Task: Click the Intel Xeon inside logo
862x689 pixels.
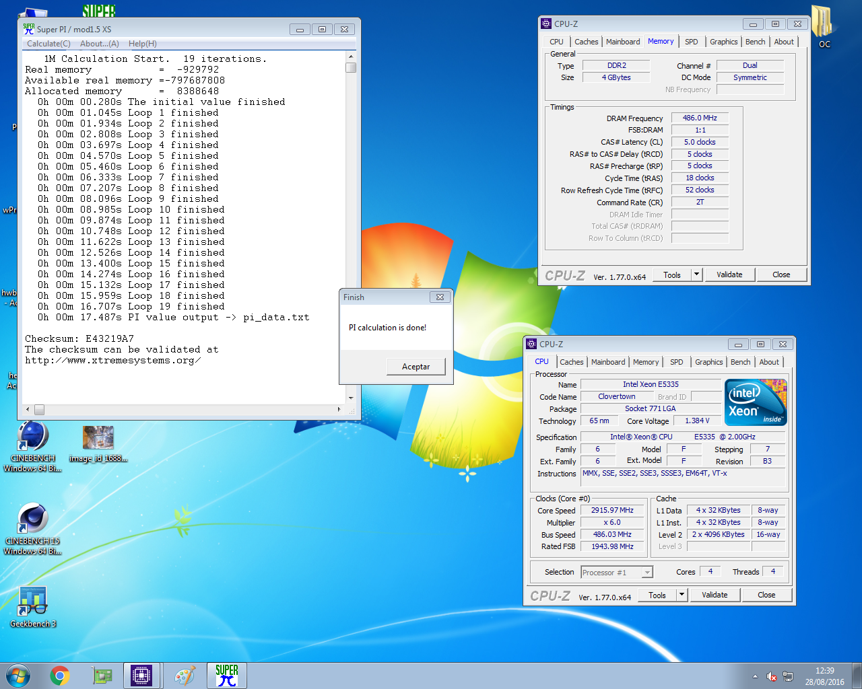Action: (x=756, y=402)
